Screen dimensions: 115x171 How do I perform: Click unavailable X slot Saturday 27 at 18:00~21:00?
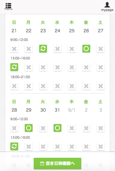pos(101,86)
